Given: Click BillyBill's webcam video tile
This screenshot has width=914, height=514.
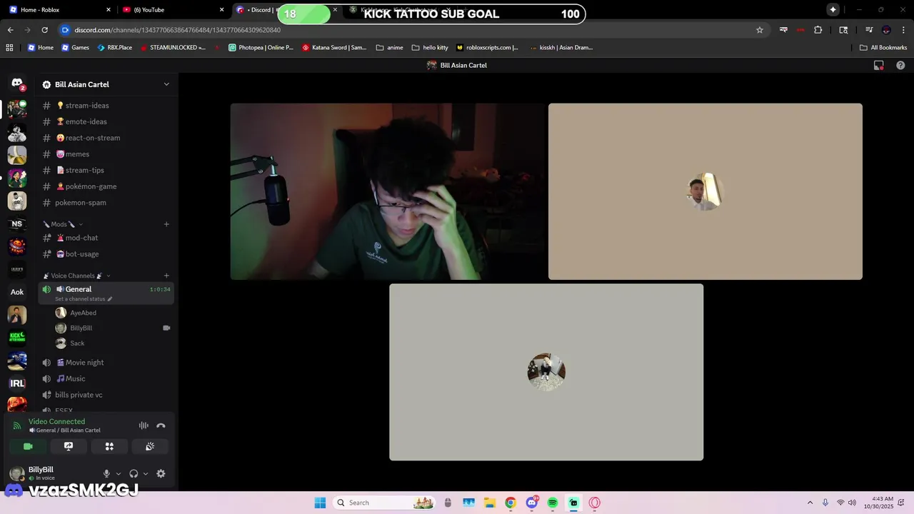Looking at the screenshot, I should (387, 191).
